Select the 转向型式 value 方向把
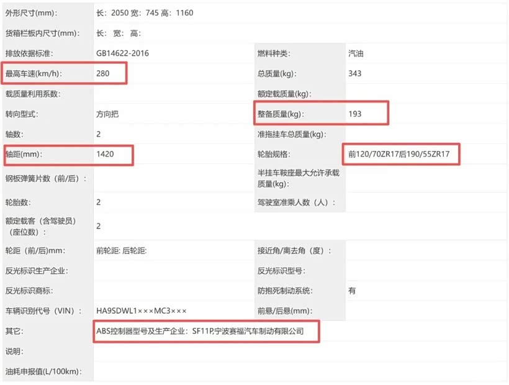The image size is (509, 385). coord(107,114)
